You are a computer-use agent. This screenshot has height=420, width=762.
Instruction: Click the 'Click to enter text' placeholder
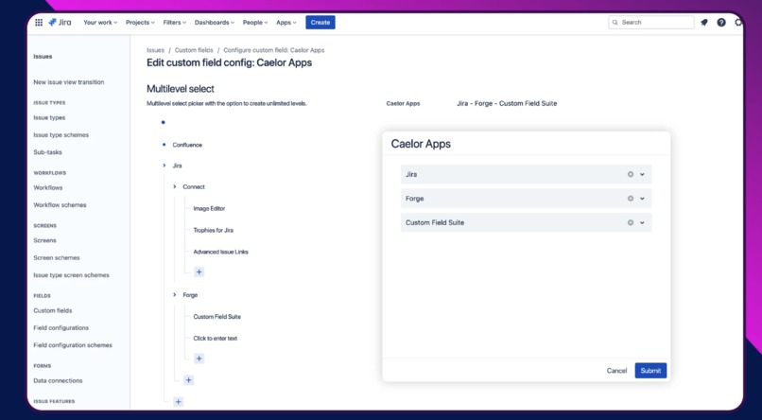click(216, 339)
